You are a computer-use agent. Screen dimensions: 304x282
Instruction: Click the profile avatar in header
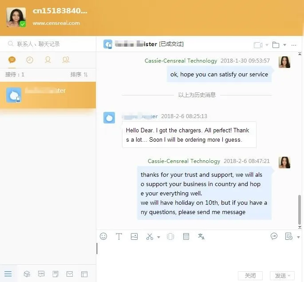[16, 17]
